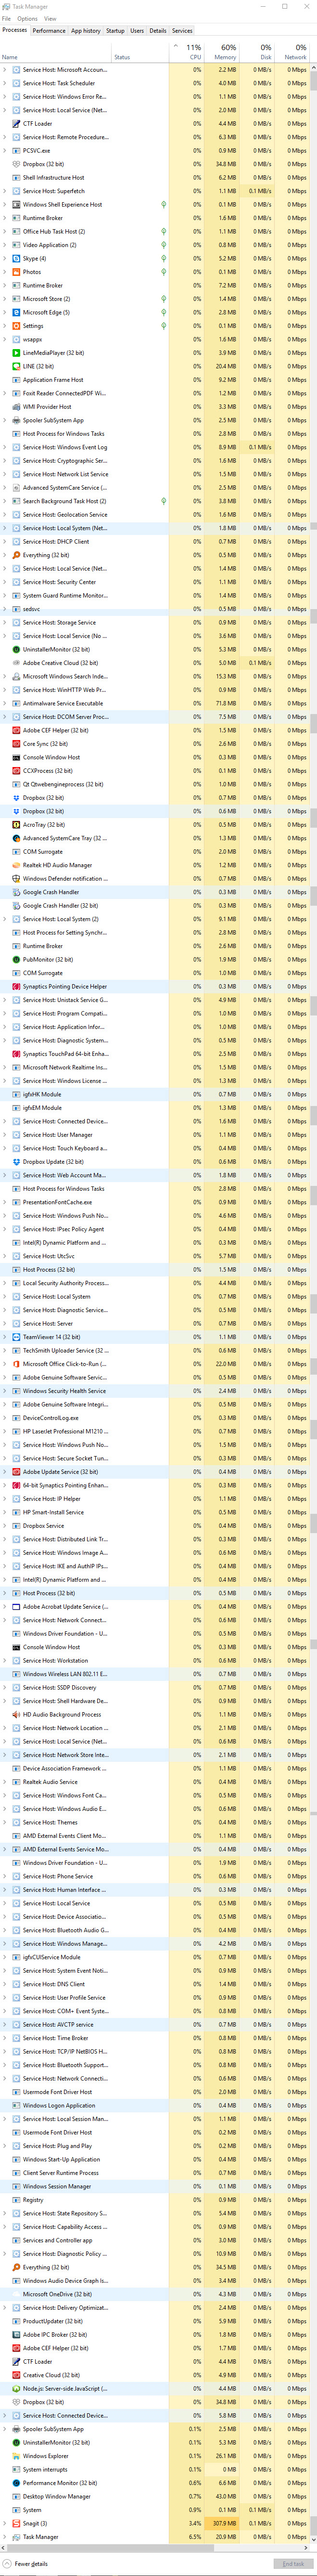Viewport: 317px width, 2576px height.
Task: Open the View menu
Action: (50, 18)
